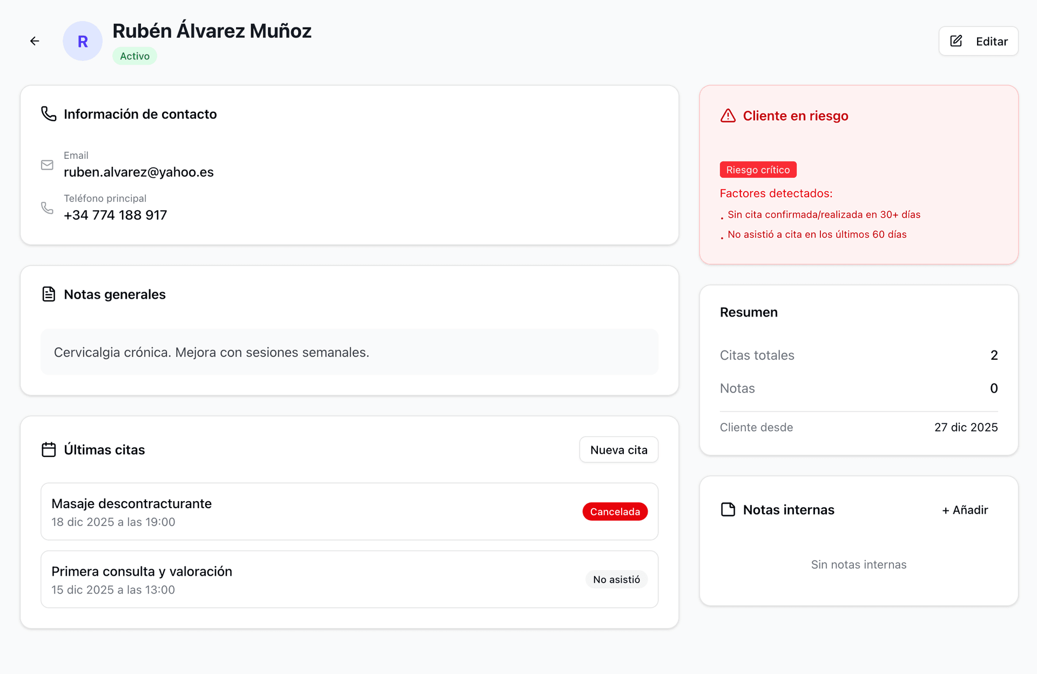Click the document icon beside Notas generales
This screenshot has height=674, width=1037.
(x=49, y=294)
